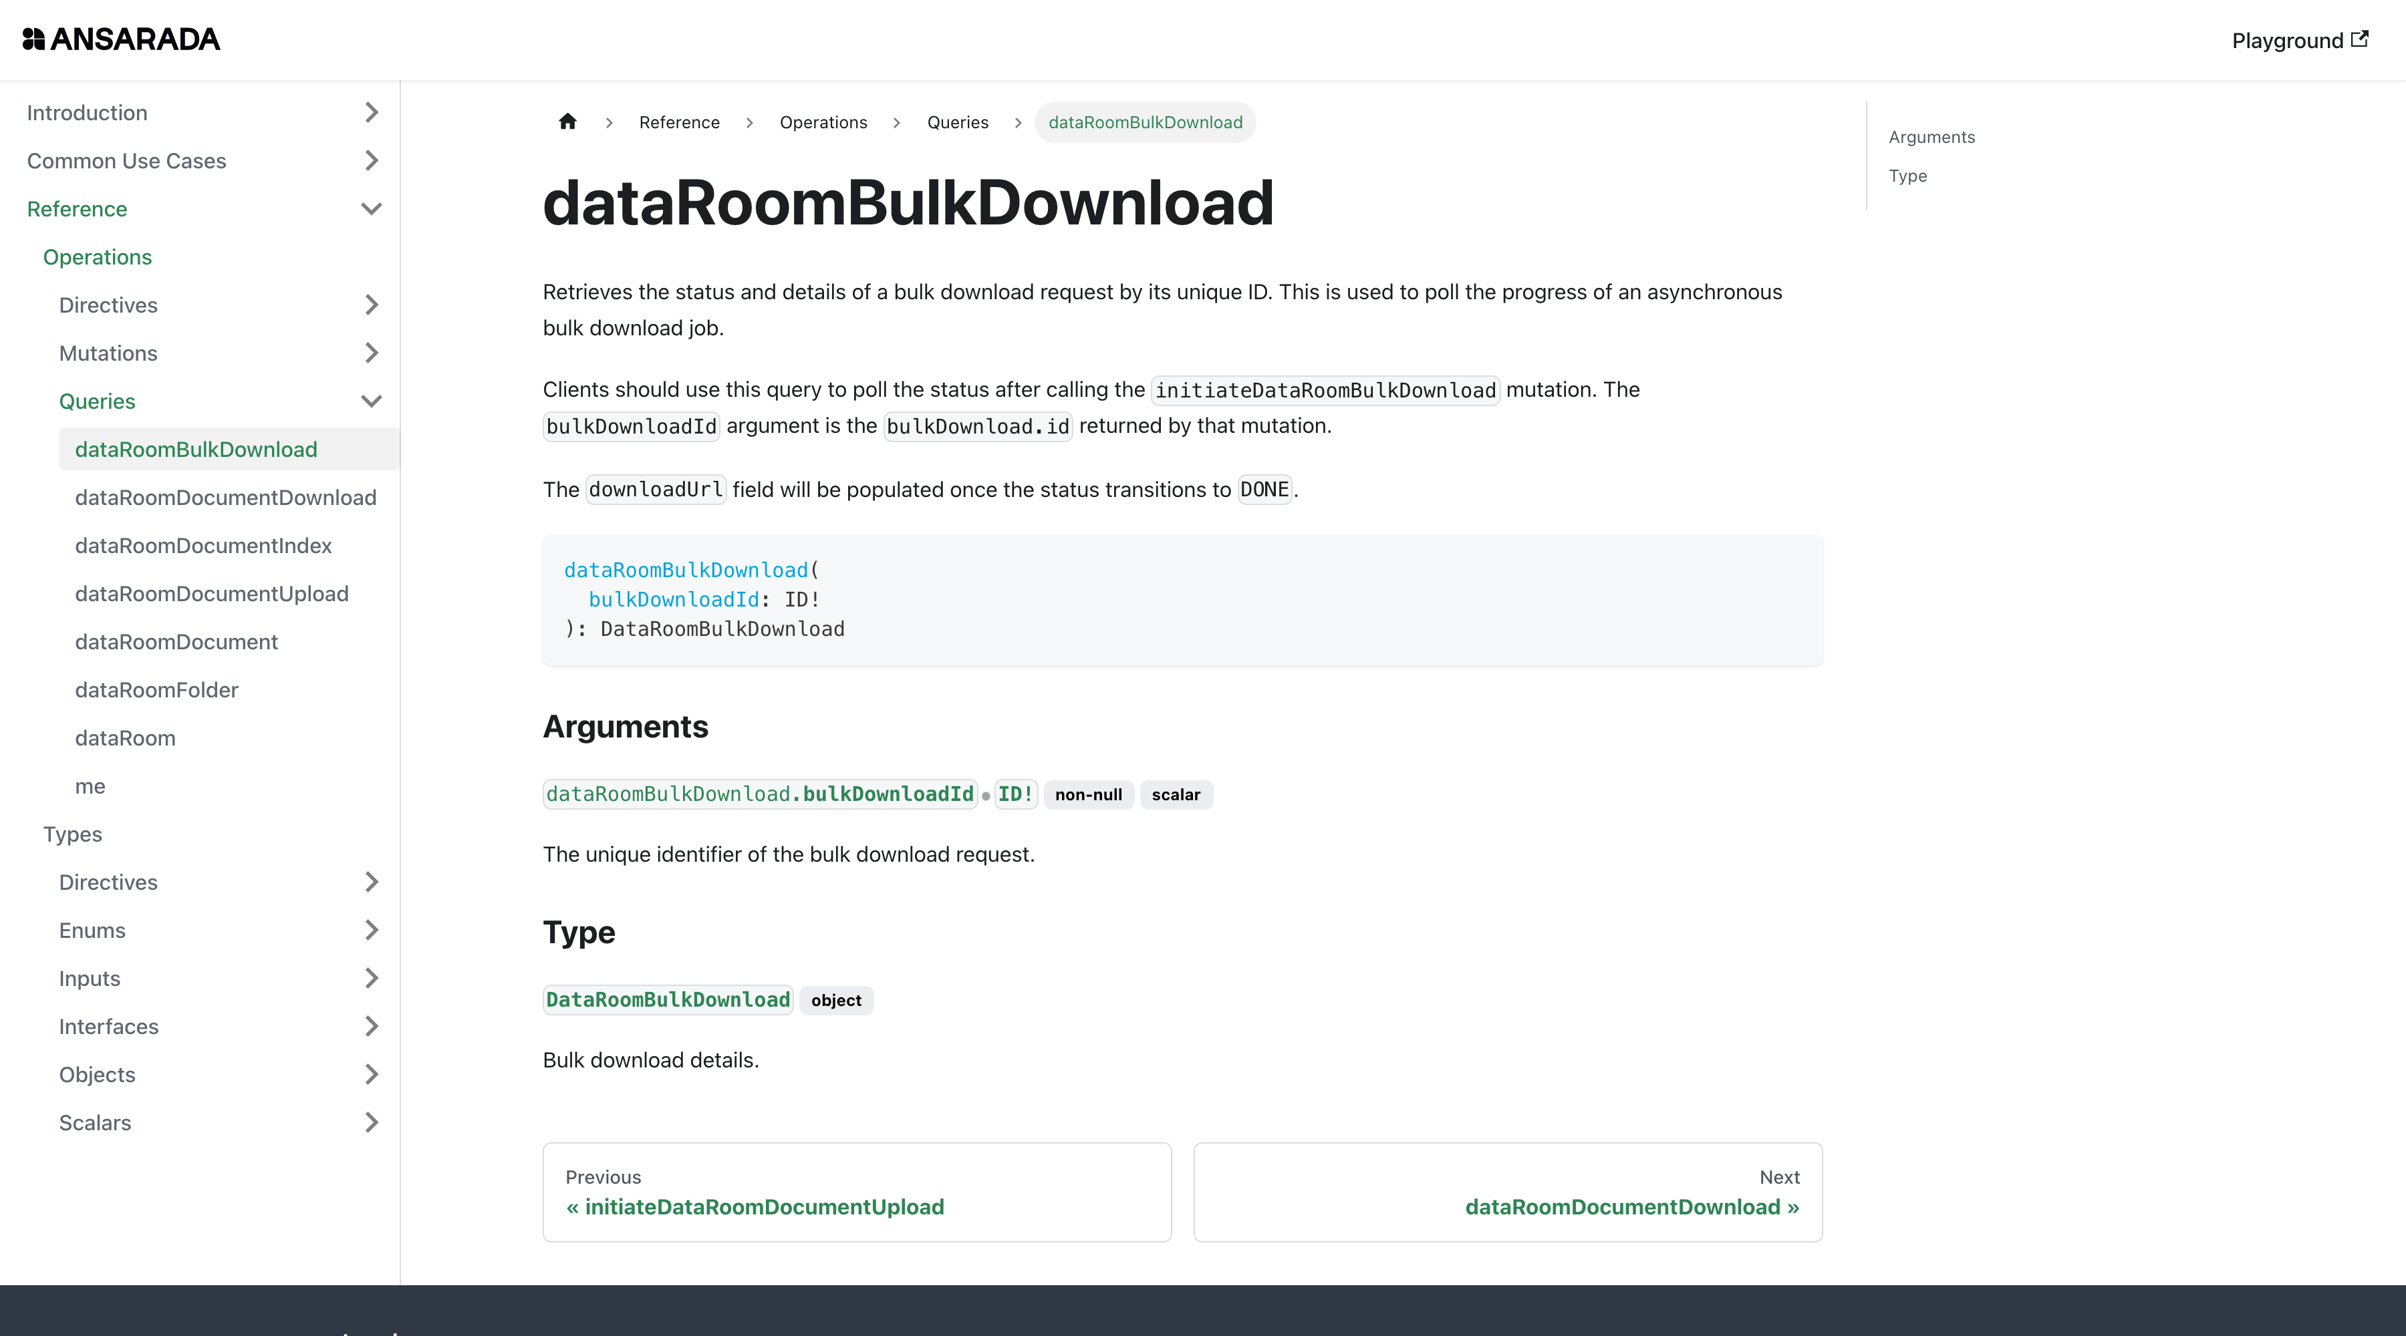The image size is (2406, 1336).
Task: Collapse the Queries chevron
Action: [371, 401]
